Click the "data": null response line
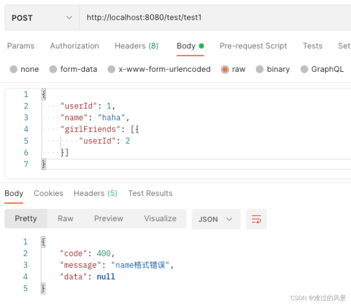The image size is (351, 304). (x=87, y=277)
